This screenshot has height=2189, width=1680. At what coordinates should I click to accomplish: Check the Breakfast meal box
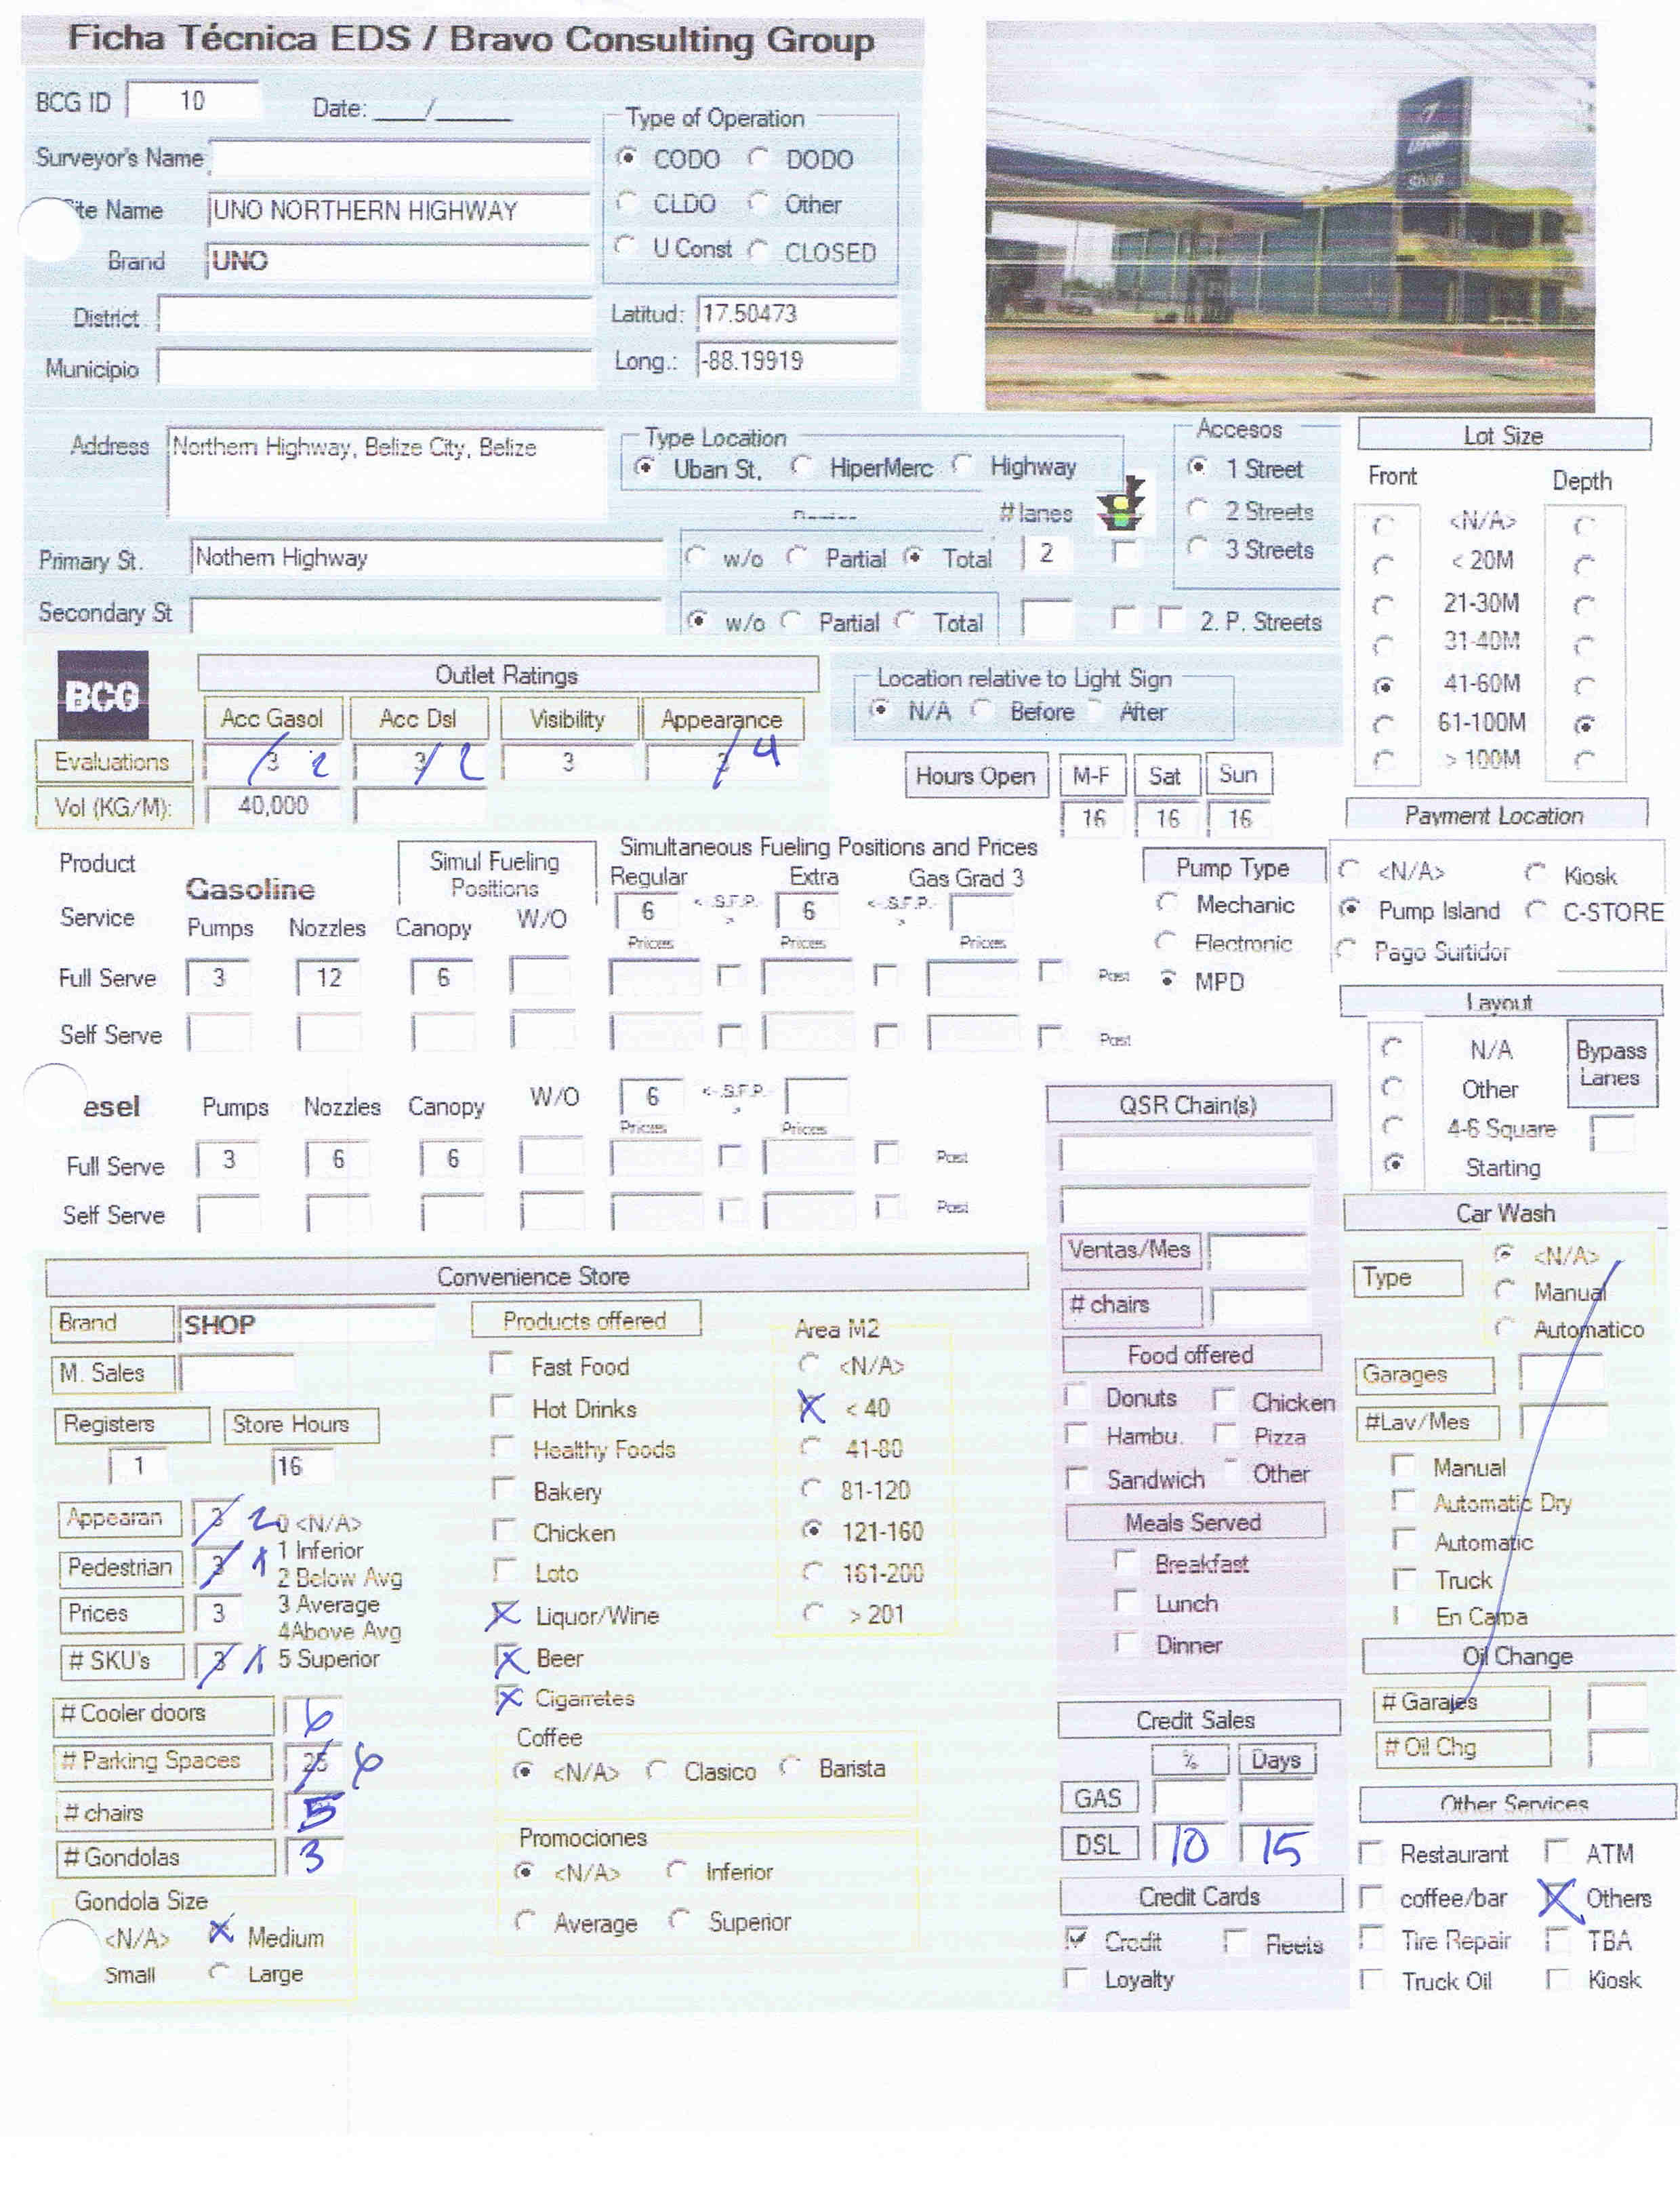coord(1126,1562)
